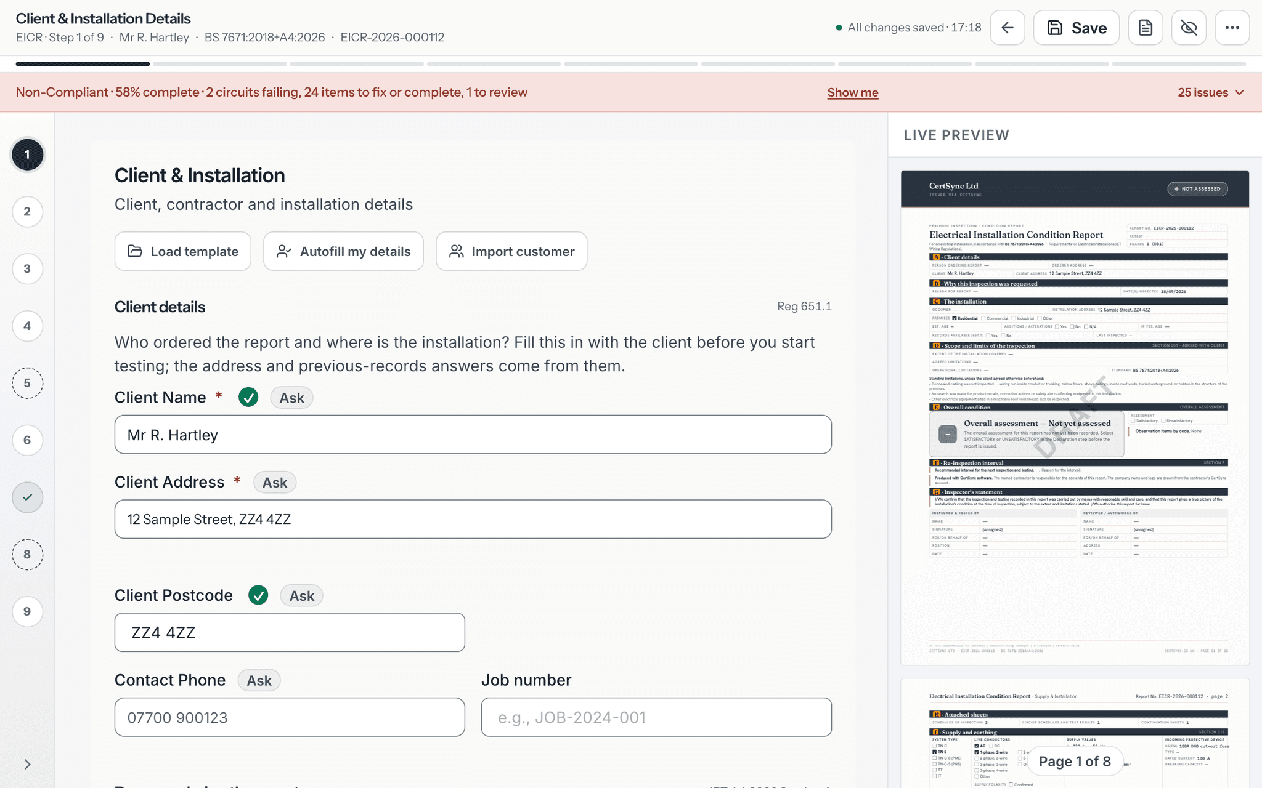
Task: Click into the Client Address field
Action: [x=473, y=519]
